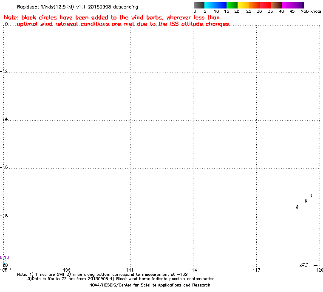Screen dimensions: 323x292
Task: Click the red 'optimal wind retrieval conditions' line
Action: (x=123, y=24)
